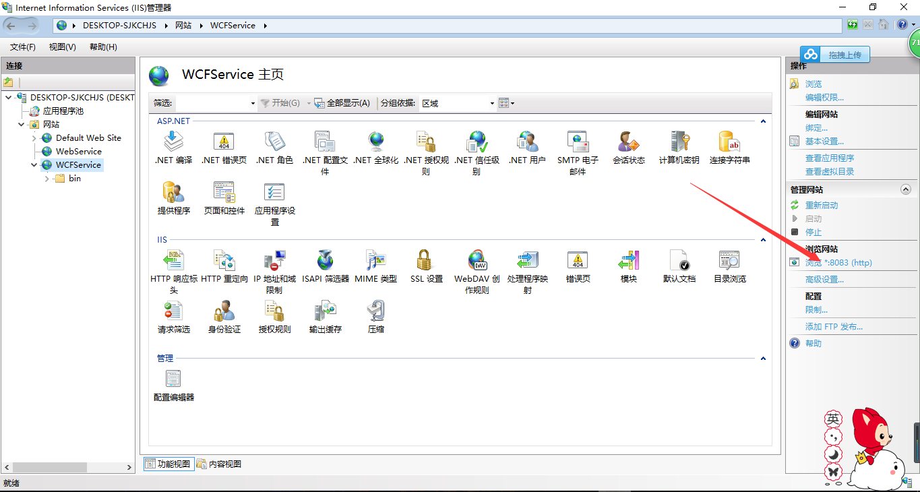This screenshot has width=920, height=492.
Task: Open 高级设置... link
Action: point(824,280)
